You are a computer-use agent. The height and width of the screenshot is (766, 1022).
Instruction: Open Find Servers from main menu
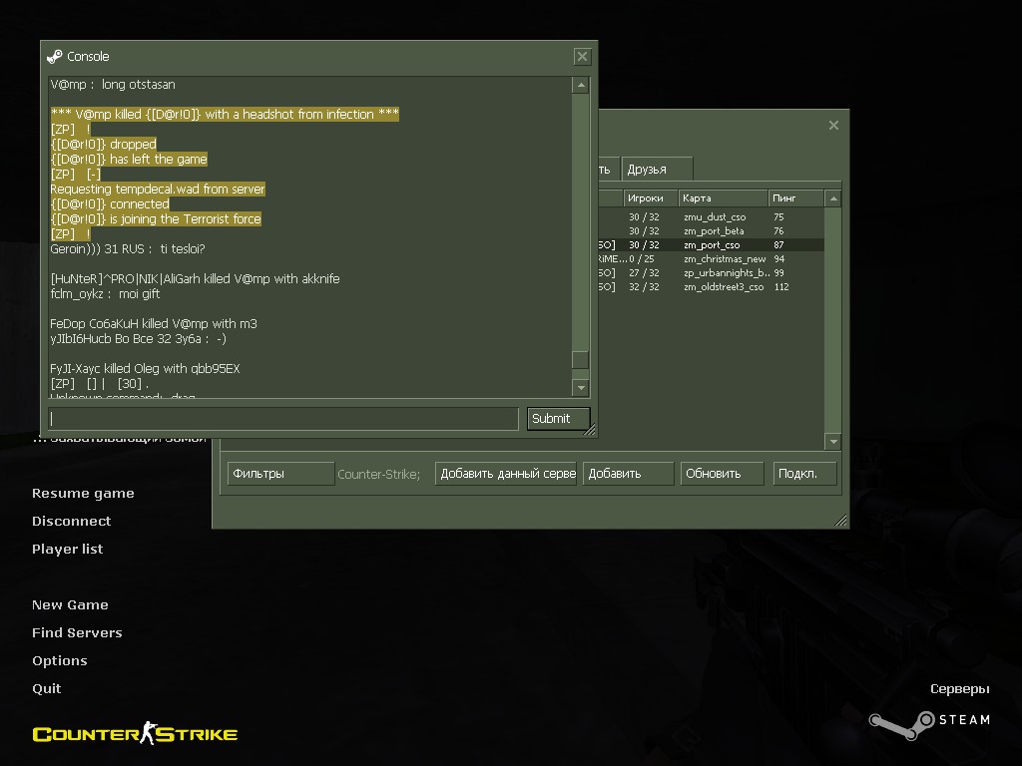click(77, 632)
